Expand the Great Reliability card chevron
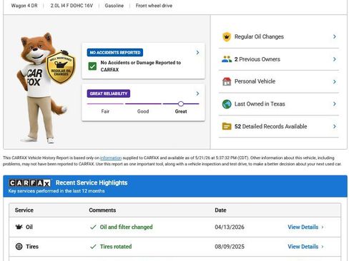 point(197,93)
